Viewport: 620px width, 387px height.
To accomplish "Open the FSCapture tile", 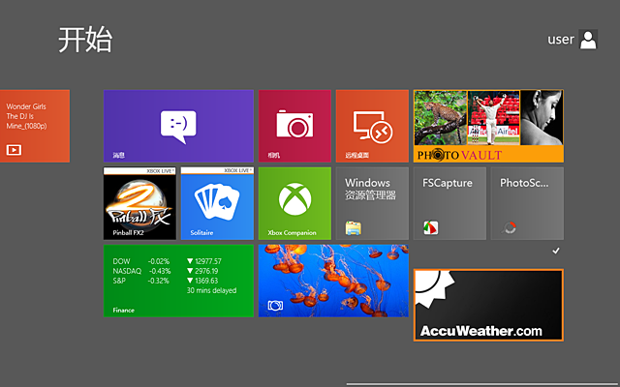I will tap(449, 203).
